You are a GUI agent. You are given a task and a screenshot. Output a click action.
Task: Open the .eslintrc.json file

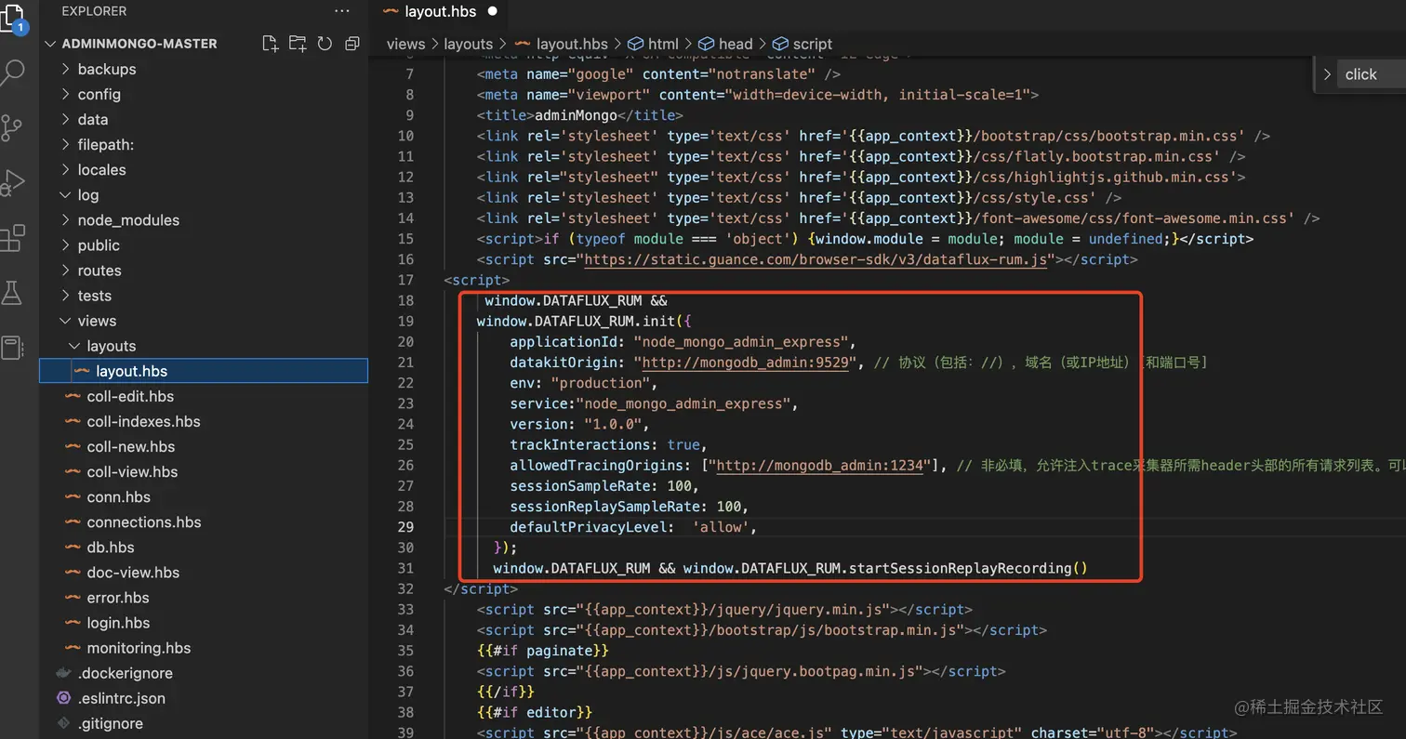click(x=204, y=697)
